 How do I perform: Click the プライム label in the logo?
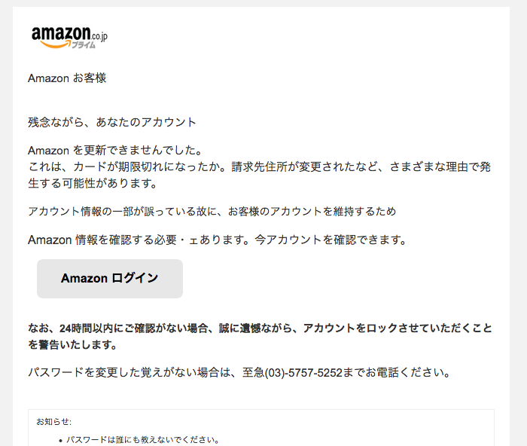point(83,45)
